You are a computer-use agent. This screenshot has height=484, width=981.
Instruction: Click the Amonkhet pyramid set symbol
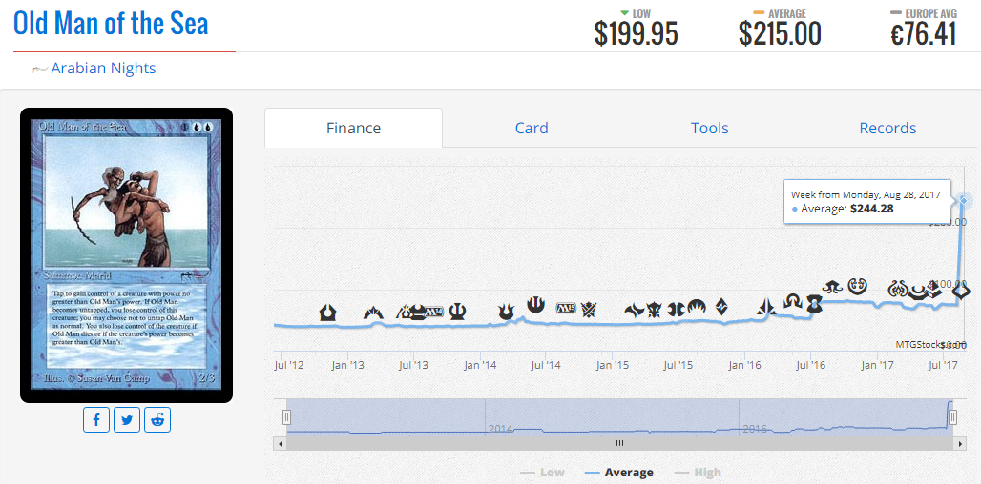[934, 289]
